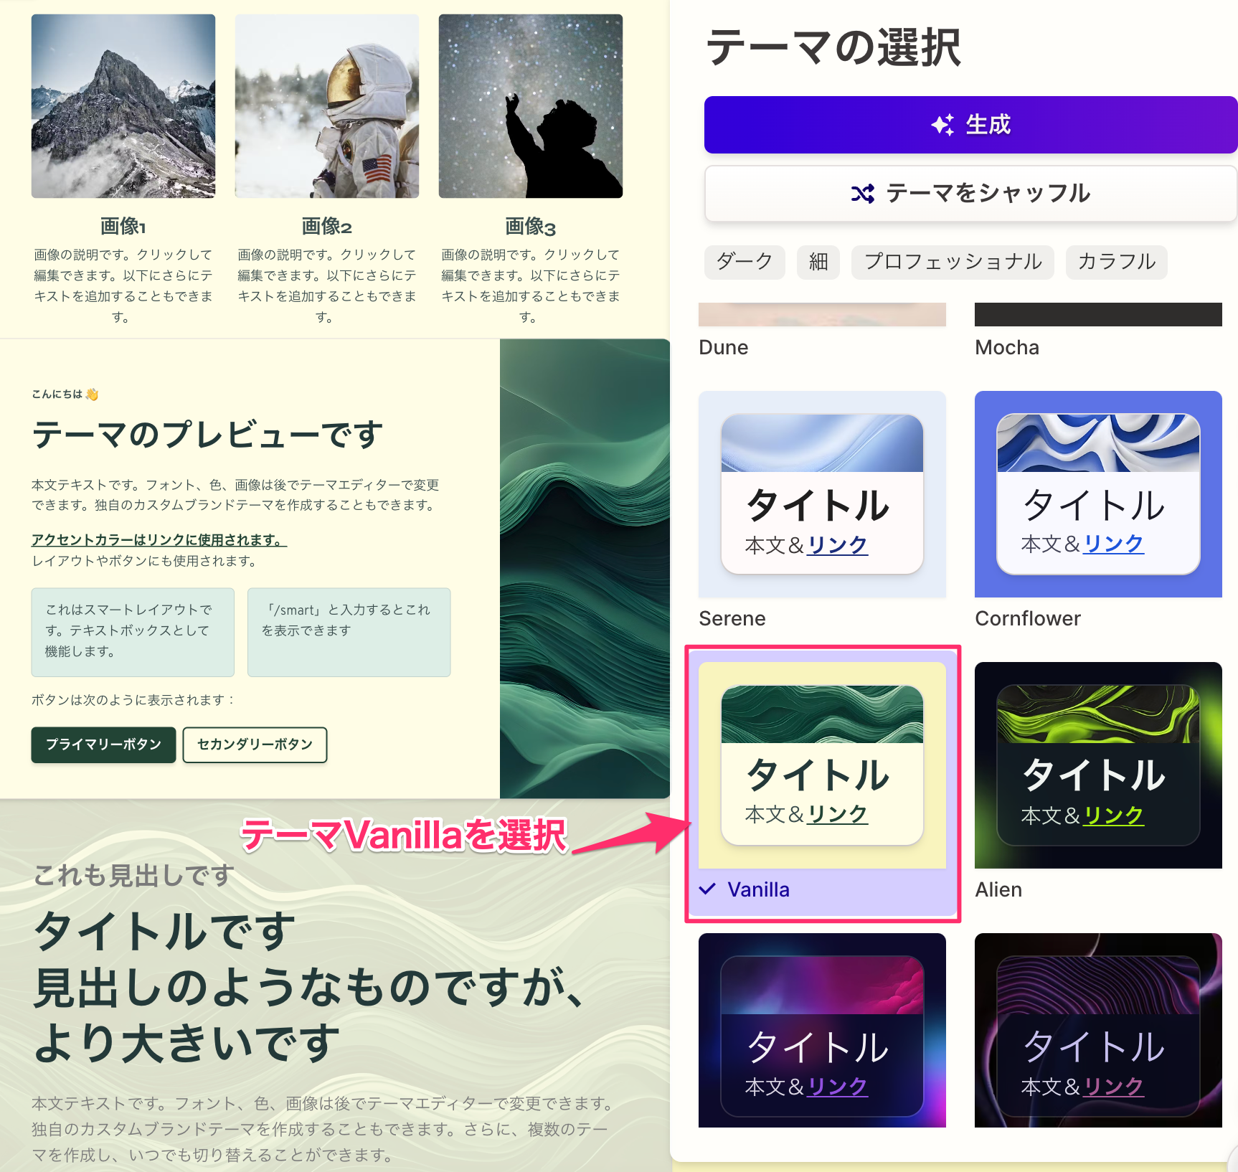Choose the Mocha theme swatch
The image size is (1238, 1172).
(x=1097, y=316)
